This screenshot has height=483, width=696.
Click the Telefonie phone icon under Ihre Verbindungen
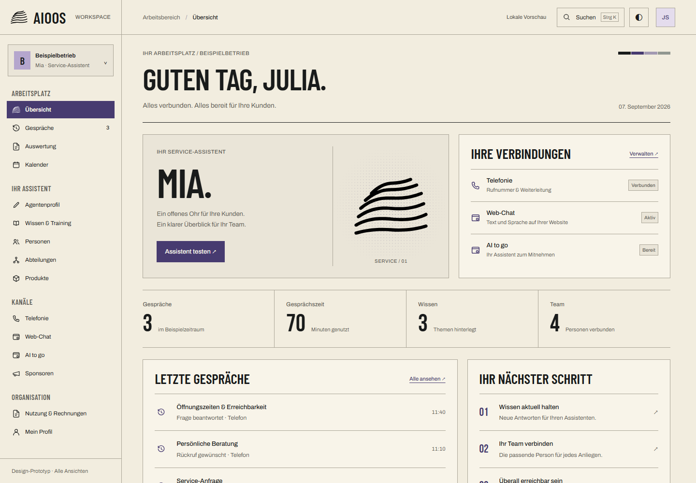coord(476,185)
